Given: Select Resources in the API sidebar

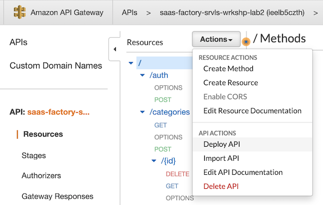Looking at the screenshot, I should coord(43,134).
